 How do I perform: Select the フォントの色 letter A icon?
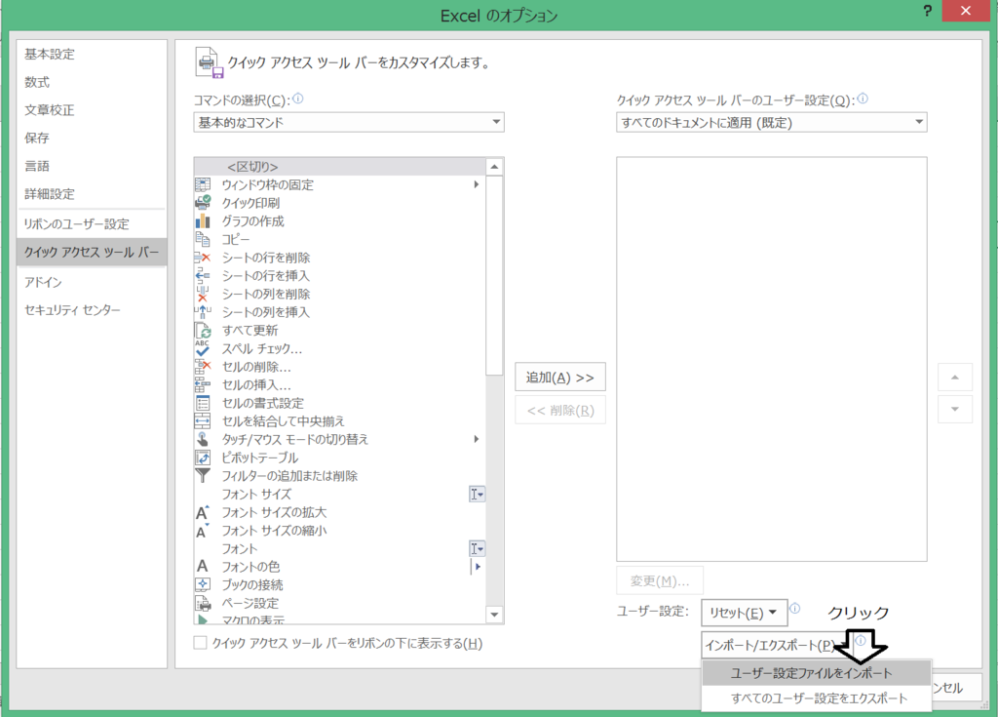tap(203, 566)
